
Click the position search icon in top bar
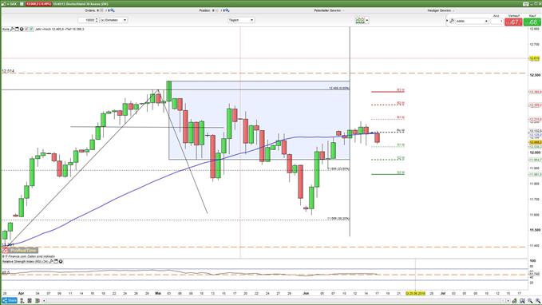tap(227, 10)
